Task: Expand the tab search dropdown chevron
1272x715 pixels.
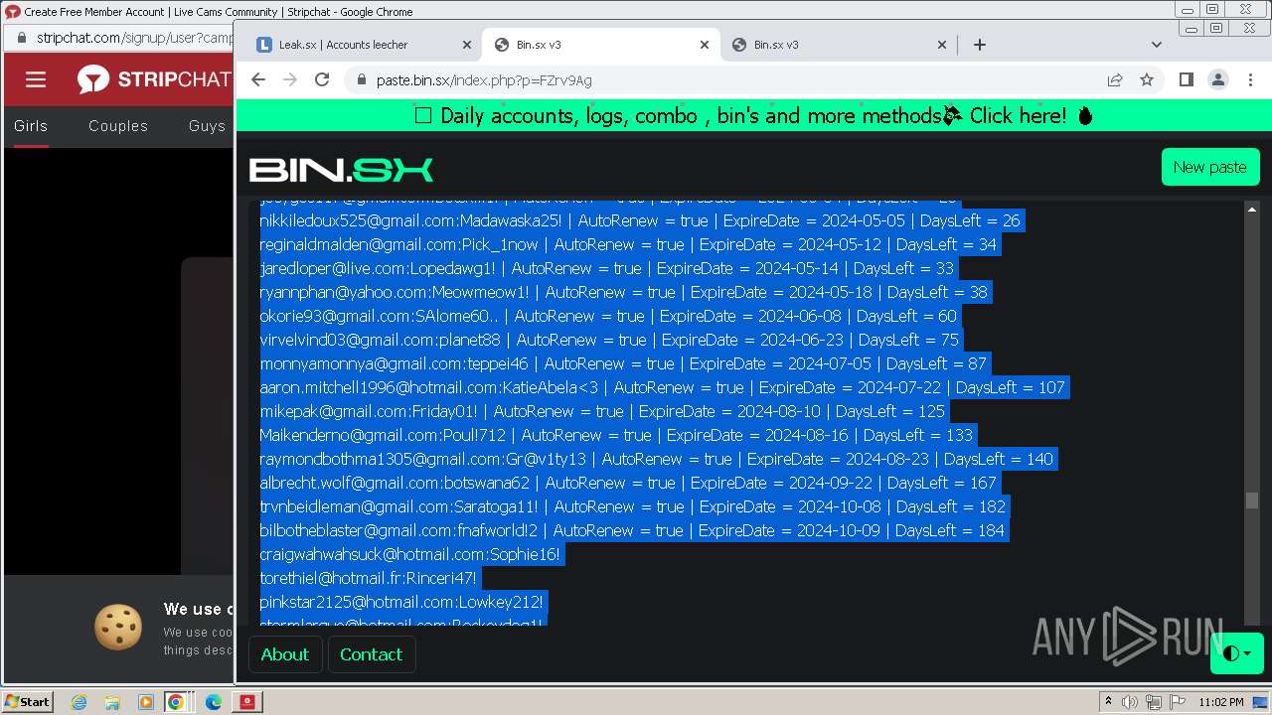Action: [x=1156, y=45]
